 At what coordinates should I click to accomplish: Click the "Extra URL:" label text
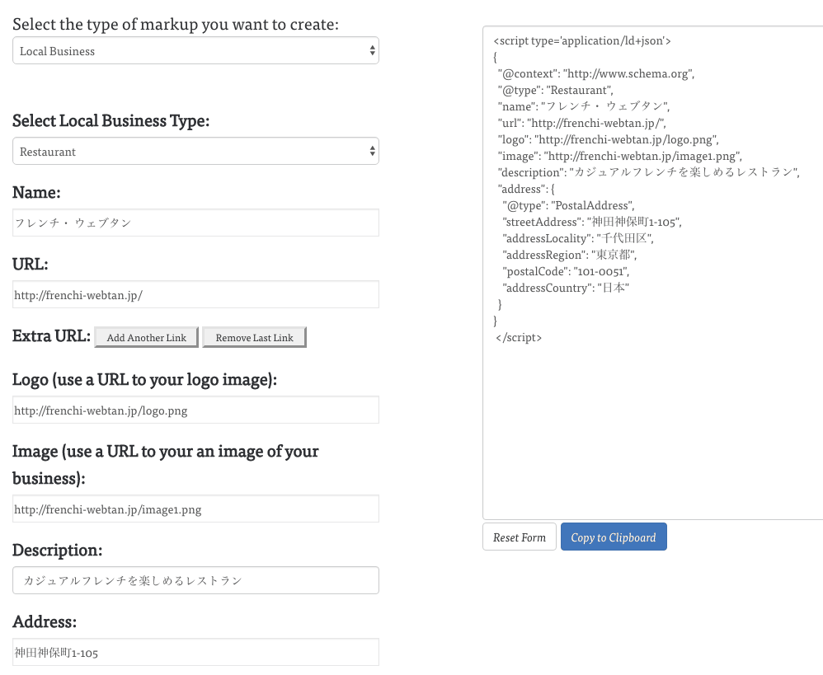coord(51,336)
